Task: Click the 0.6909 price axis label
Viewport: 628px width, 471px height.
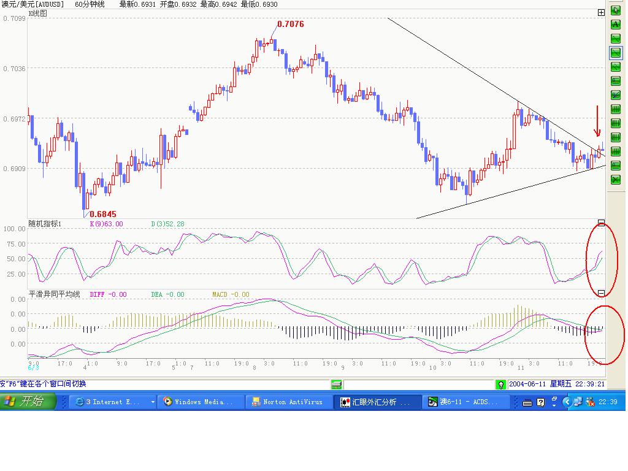Action: [14, 169]
